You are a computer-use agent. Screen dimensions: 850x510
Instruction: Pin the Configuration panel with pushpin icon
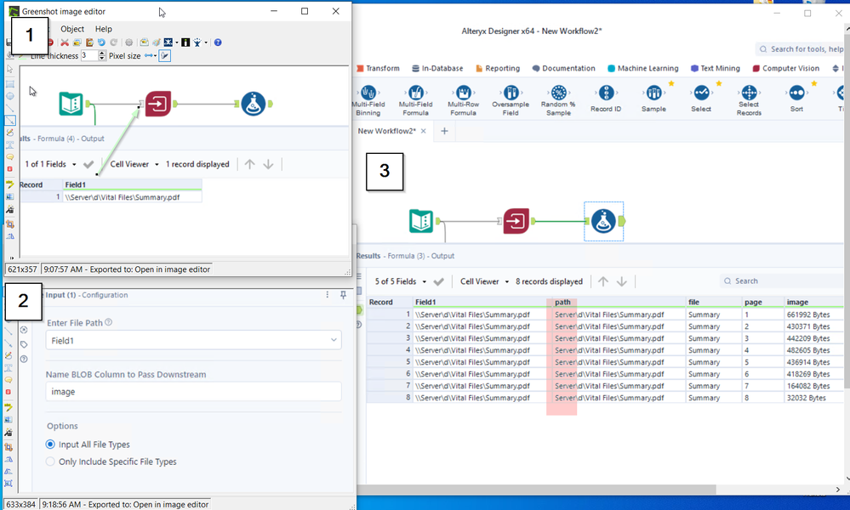coord(344,295)
